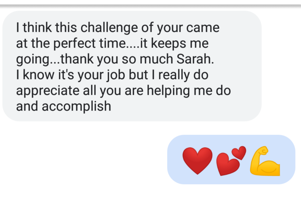Select the blue sent emoji message bubble
301x197 pixels.
coord(231,159)
